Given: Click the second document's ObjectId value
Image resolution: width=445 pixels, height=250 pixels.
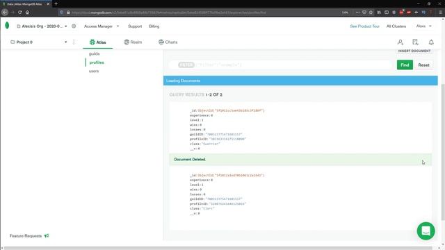Looking at the screenshot, I should (x=231, y=175).
